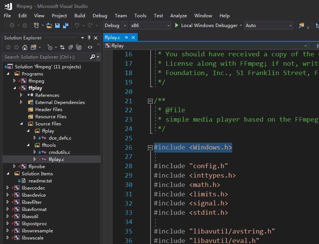The height and width of the screenshot is (244, 319).
Task: Click the Open File toolbar icon
Action: pyautogui.click(x=49, y=26)
